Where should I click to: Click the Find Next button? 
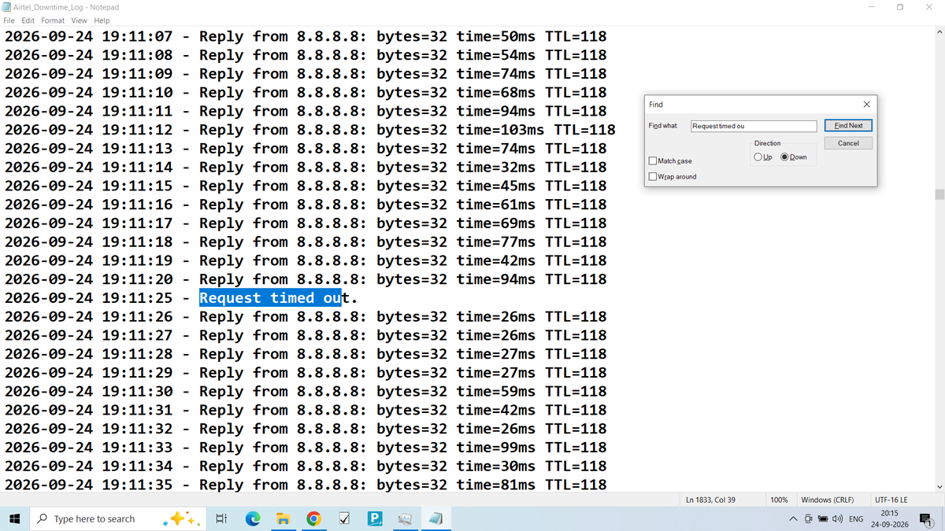(848, 126)
